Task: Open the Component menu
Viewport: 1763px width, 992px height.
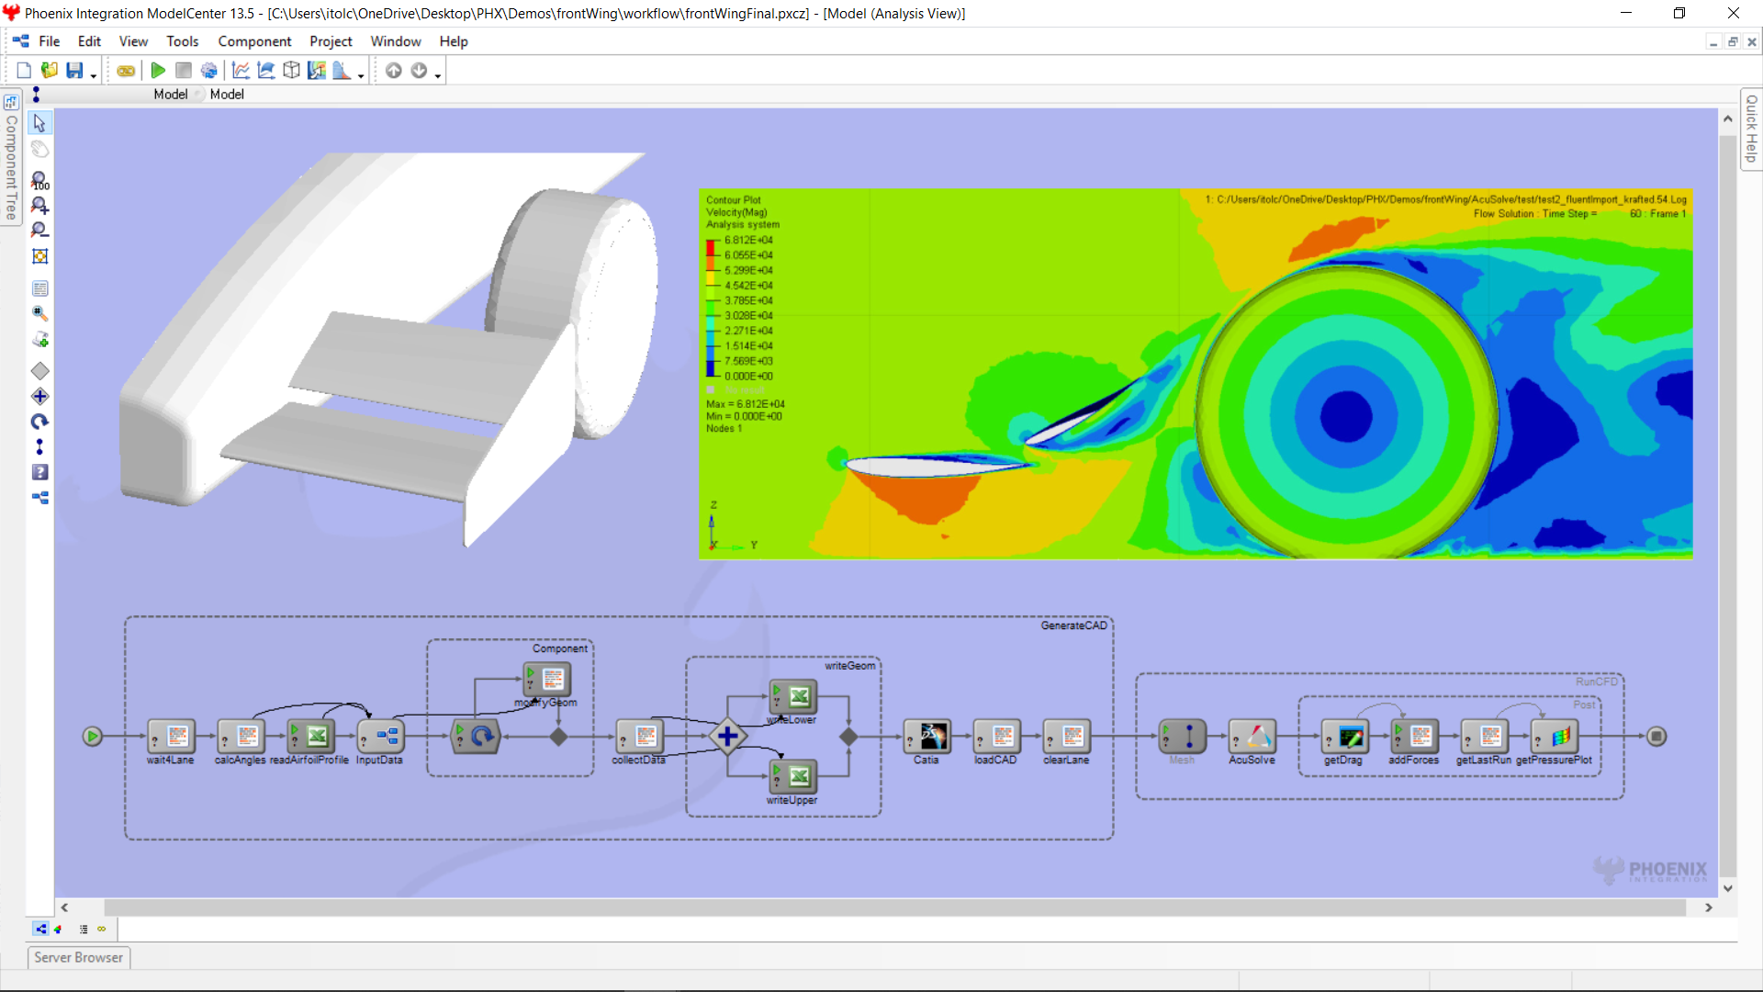Action: (x=254, y=41)
